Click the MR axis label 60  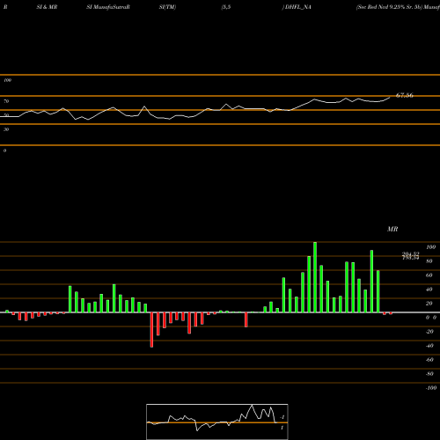(x=429, y=275)
